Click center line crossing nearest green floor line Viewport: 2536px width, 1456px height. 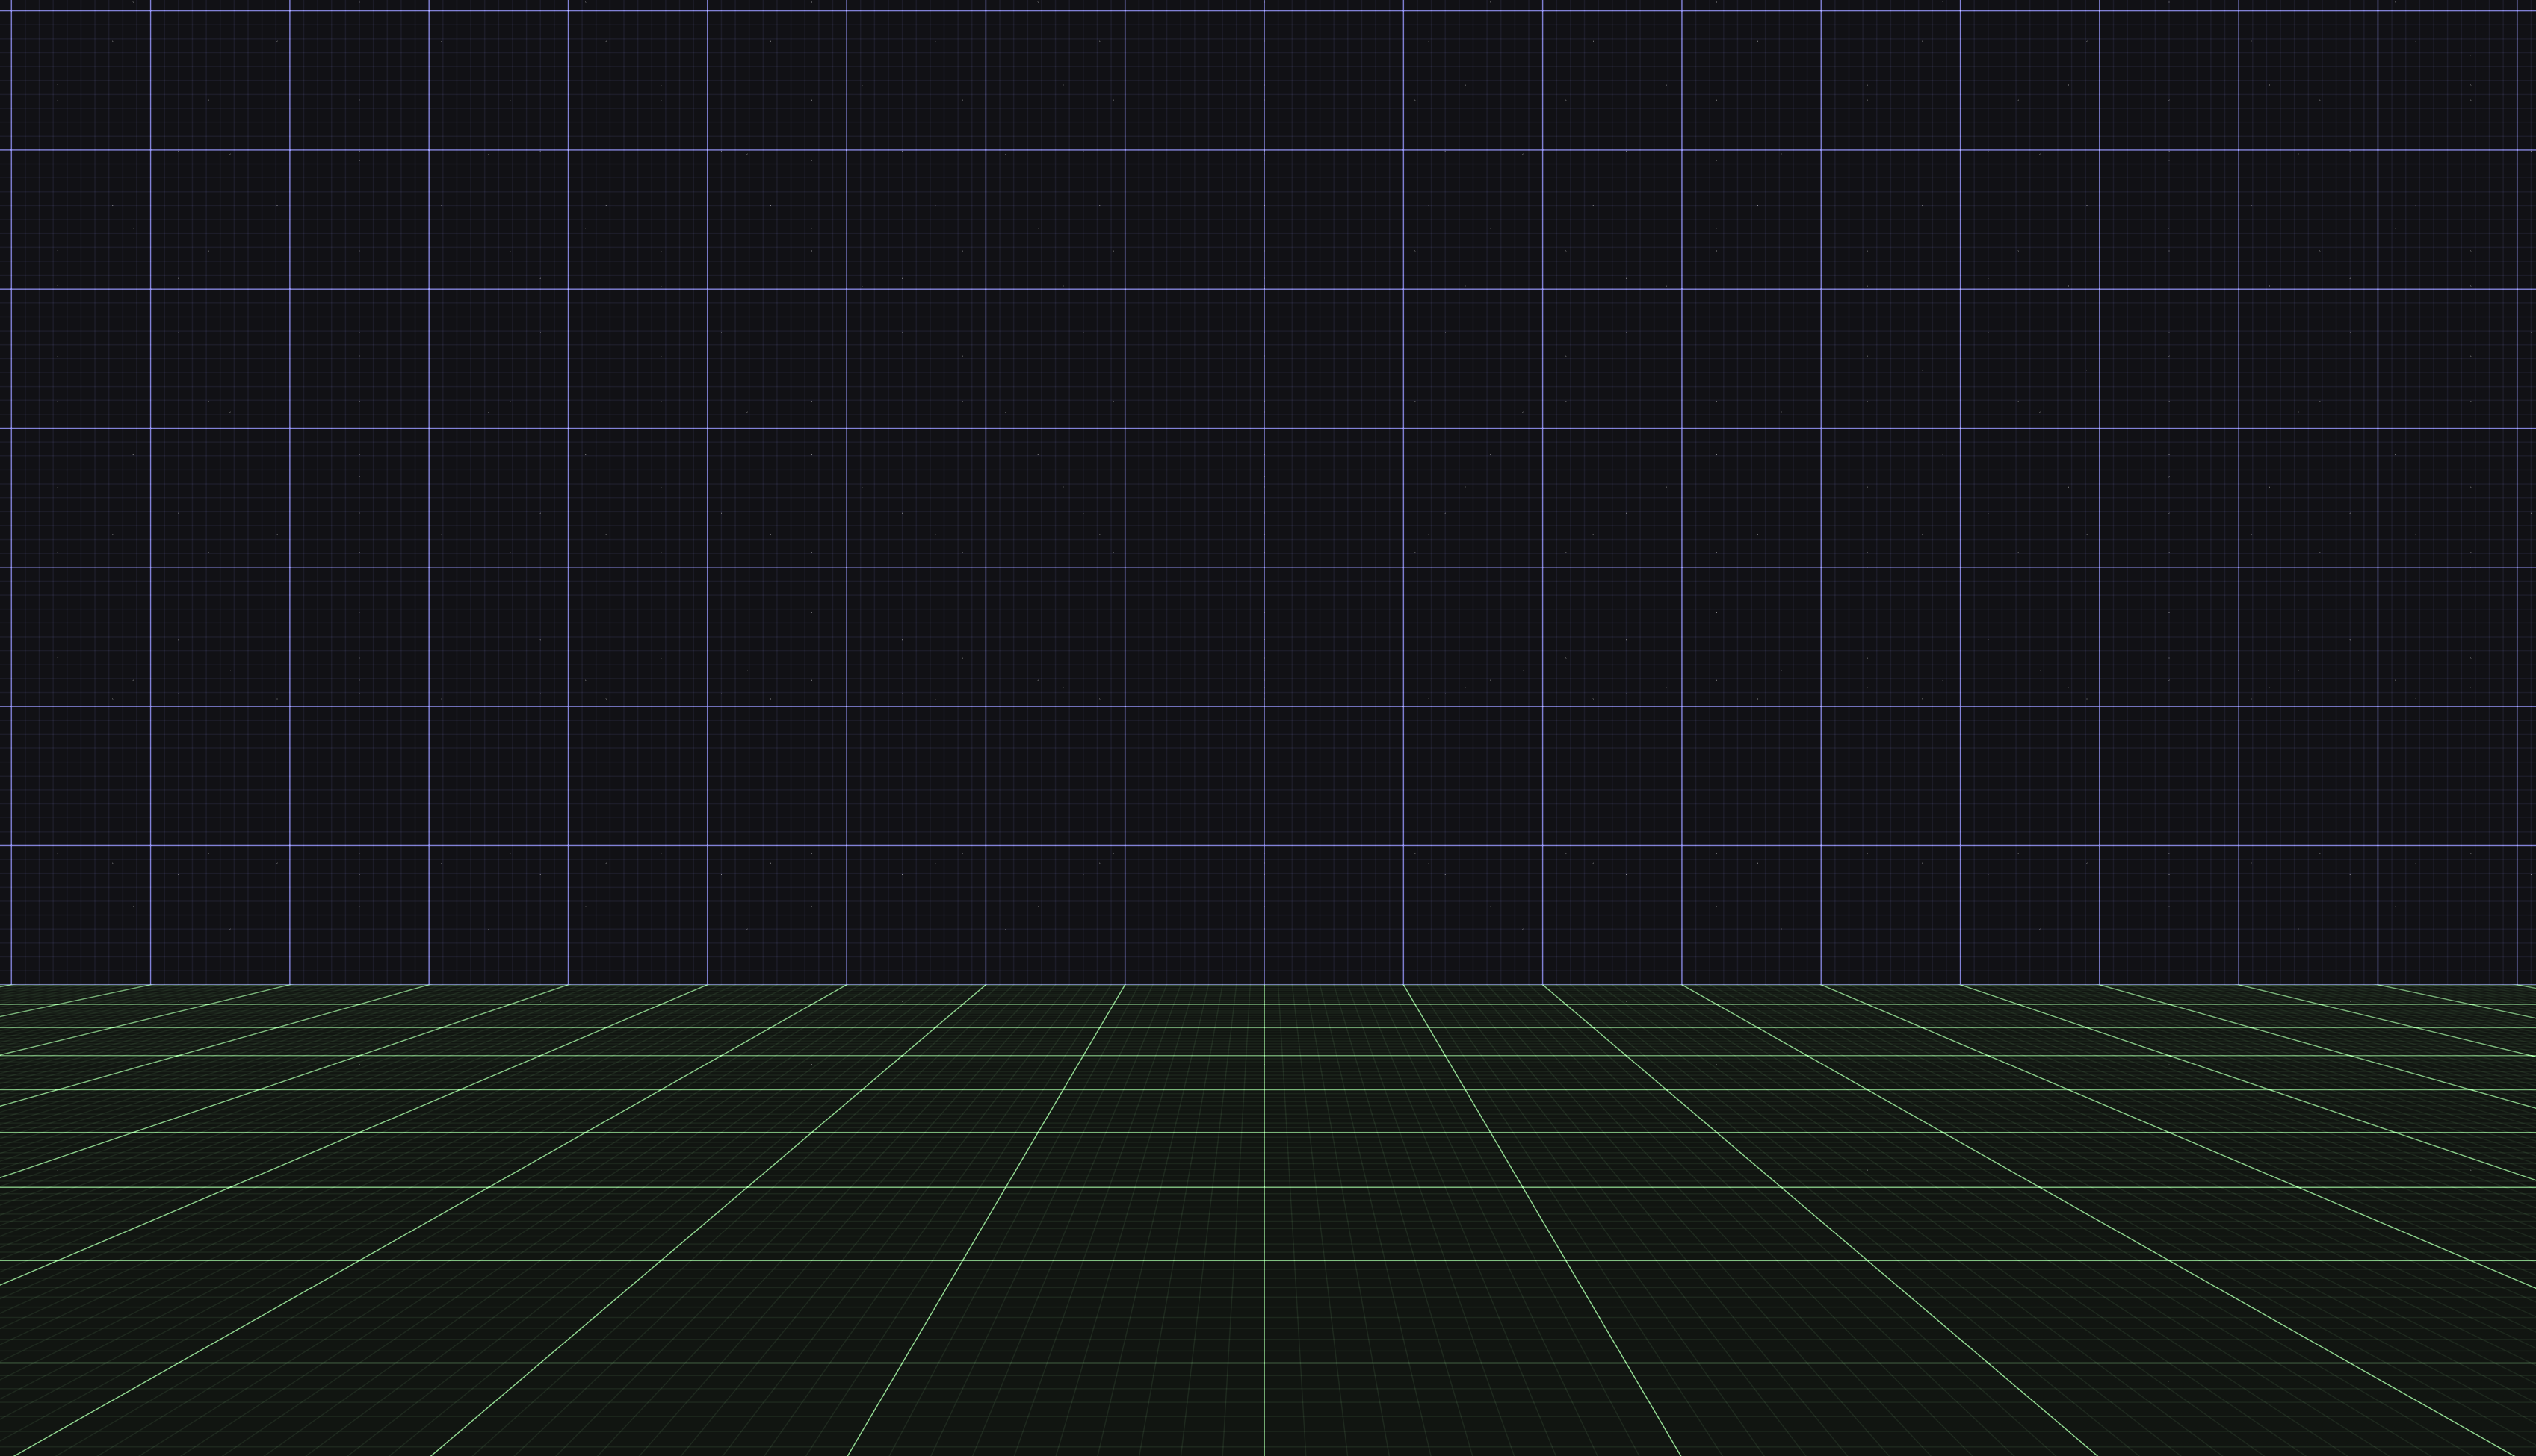(1264, 1363)
